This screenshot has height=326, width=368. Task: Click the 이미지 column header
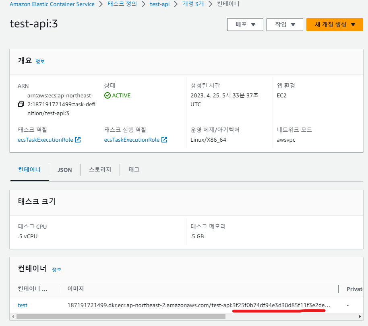(76, 289)
